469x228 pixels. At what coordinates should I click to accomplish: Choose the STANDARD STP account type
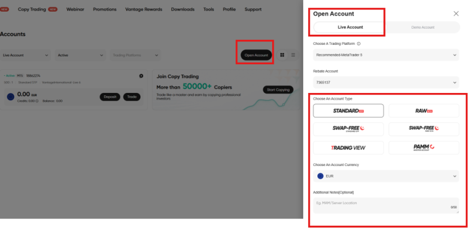tap(348, 111)
